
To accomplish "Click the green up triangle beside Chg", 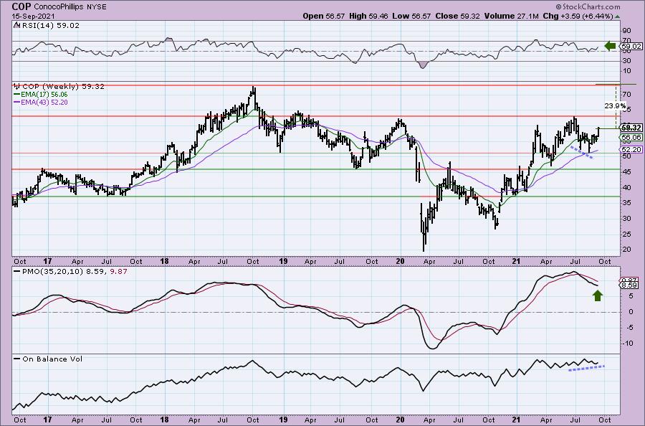I will [x=618, y=16].
